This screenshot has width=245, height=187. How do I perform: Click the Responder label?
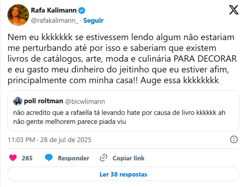pyautogui.click(x=73, y=158)
